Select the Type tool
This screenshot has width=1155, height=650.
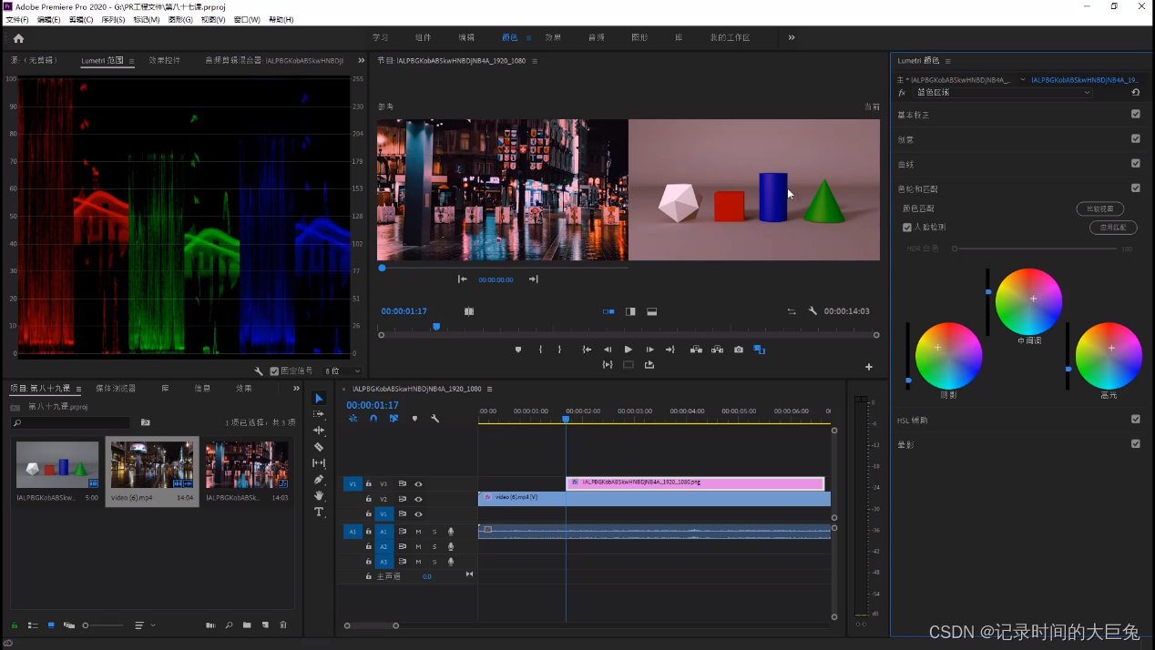click(319, 513)
